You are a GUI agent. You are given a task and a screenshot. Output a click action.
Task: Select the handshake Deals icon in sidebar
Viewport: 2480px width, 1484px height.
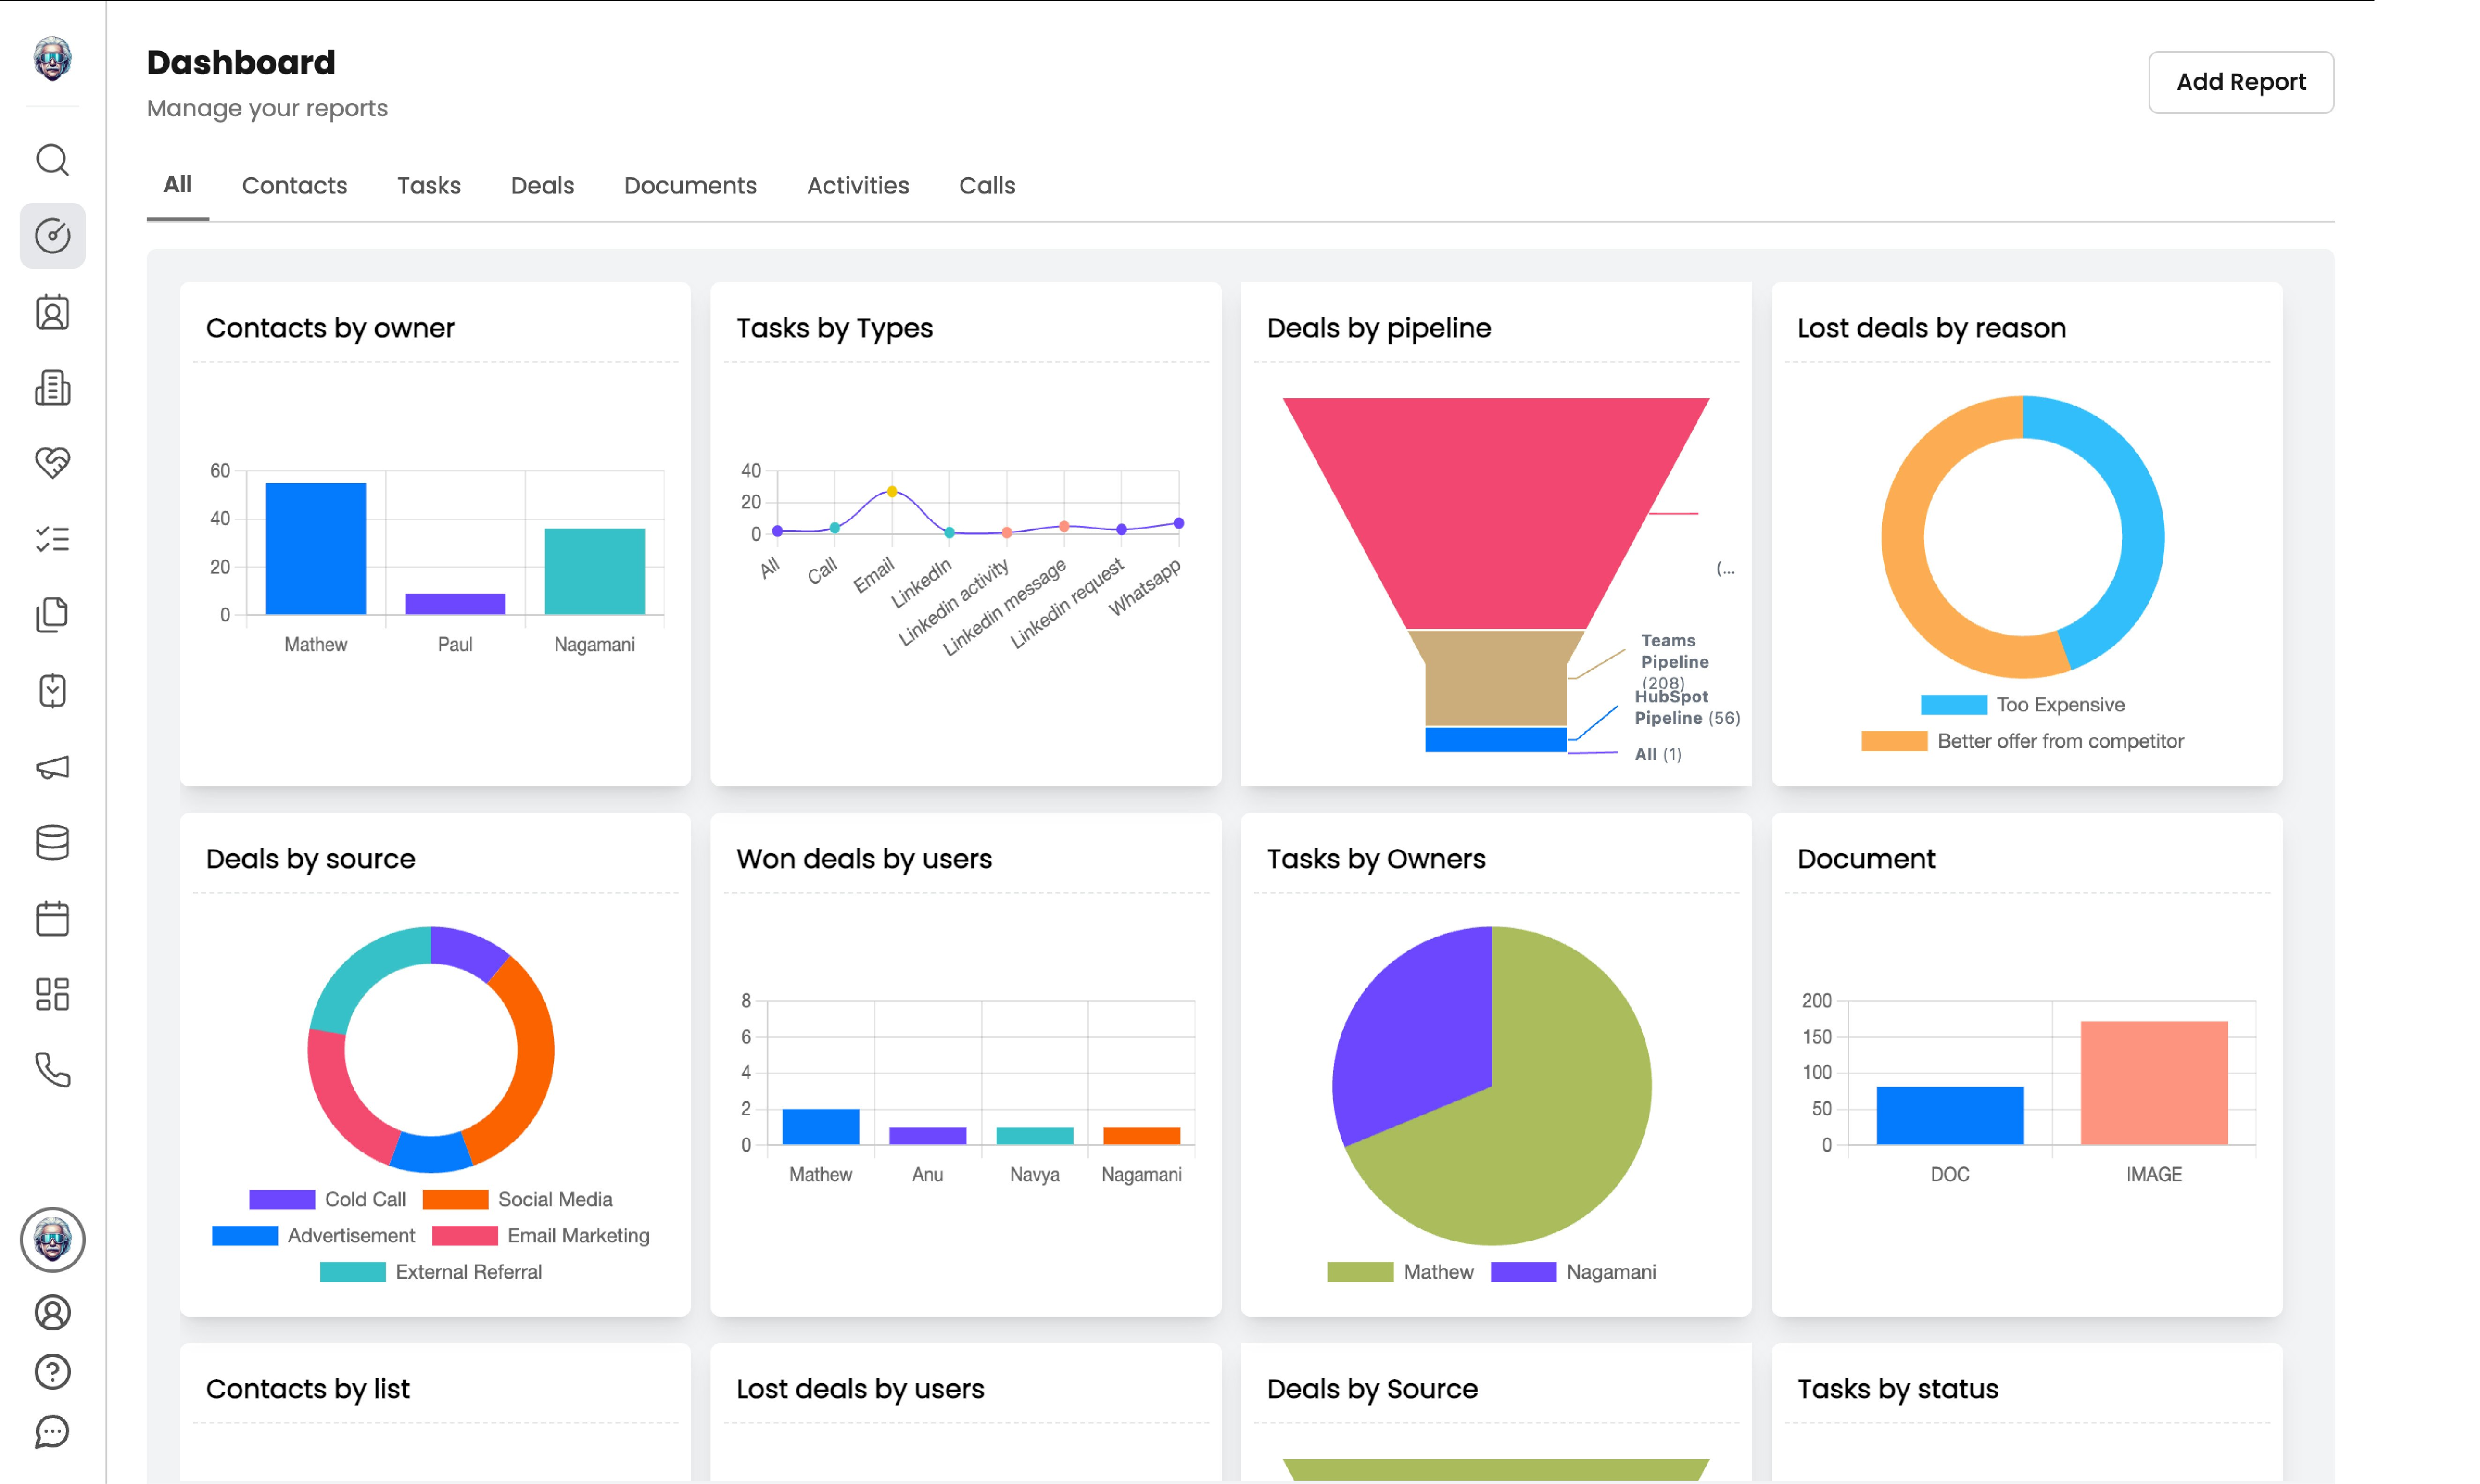(53, 463)
